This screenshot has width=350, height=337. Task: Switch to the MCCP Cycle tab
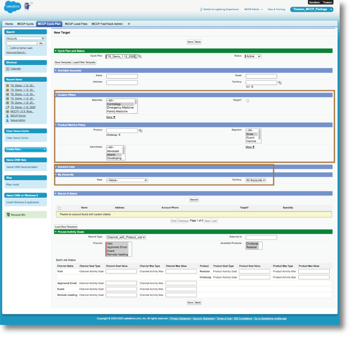point(25,24)
